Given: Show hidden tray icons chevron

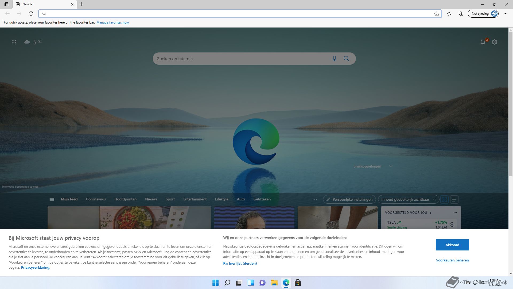Looking at the screenshot, I should pos(461,283).
